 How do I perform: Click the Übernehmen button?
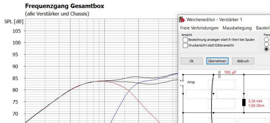[217, 61]
